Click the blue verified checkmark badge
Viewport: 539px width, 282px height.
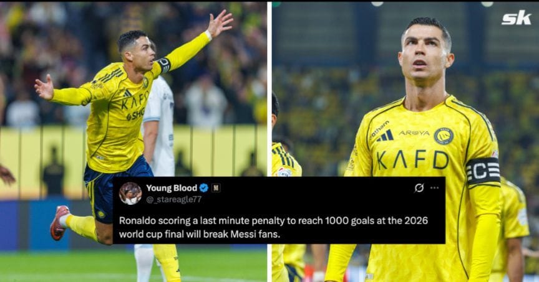click(204, 187)
